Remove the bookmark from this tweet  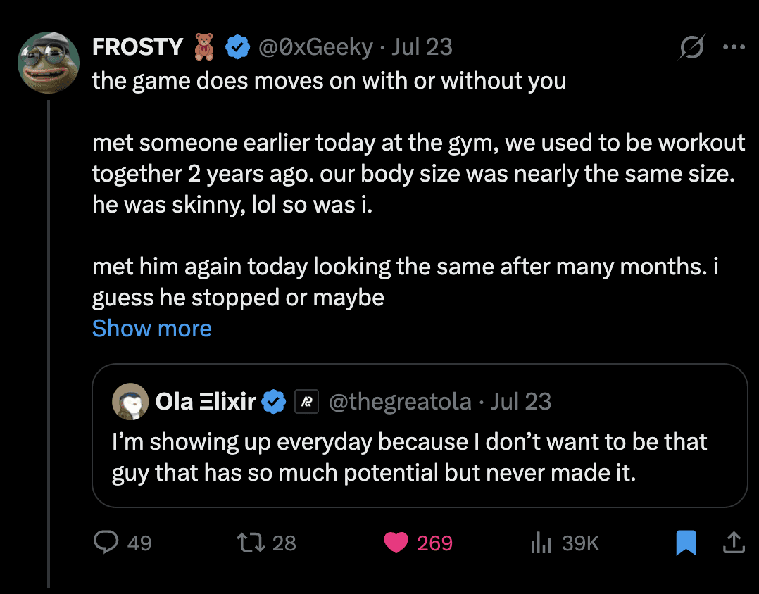(x=686, y=543)
